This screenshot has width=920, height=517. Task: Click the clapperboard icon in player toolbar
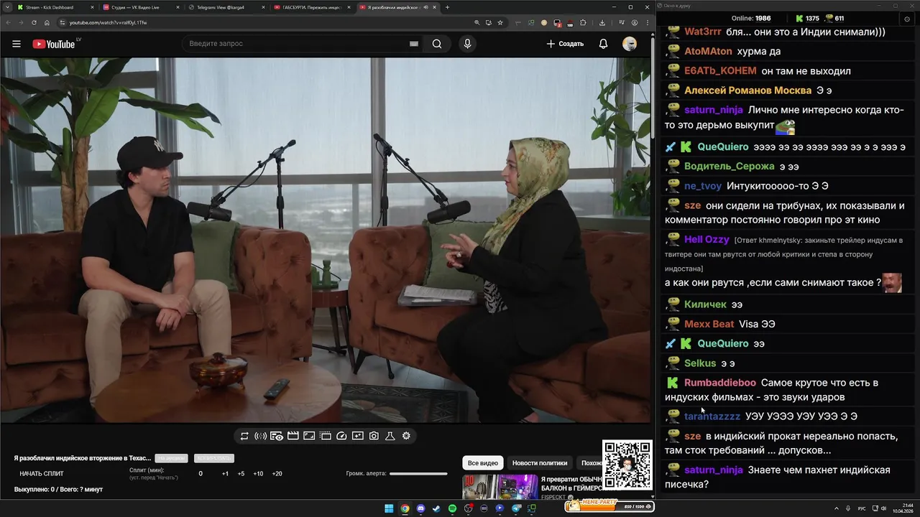[x=293, y=436]
